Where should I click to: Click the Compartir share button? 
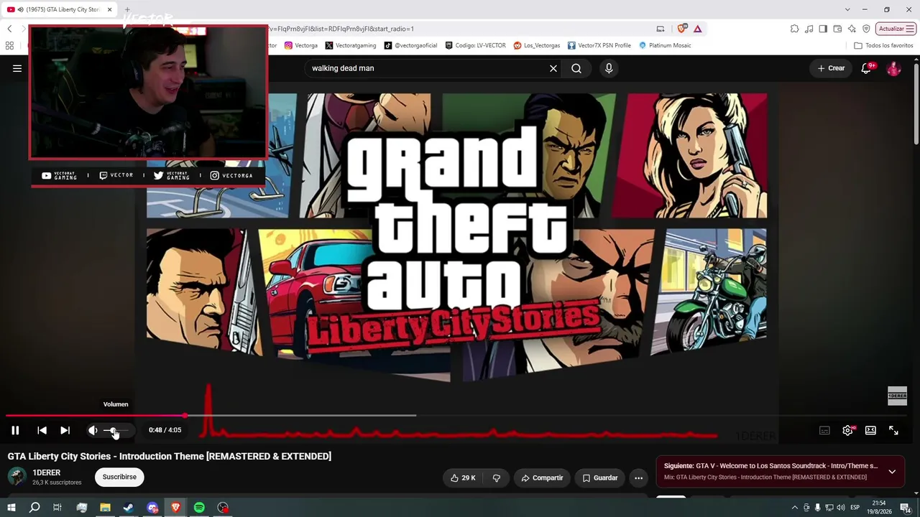(542, 478)
